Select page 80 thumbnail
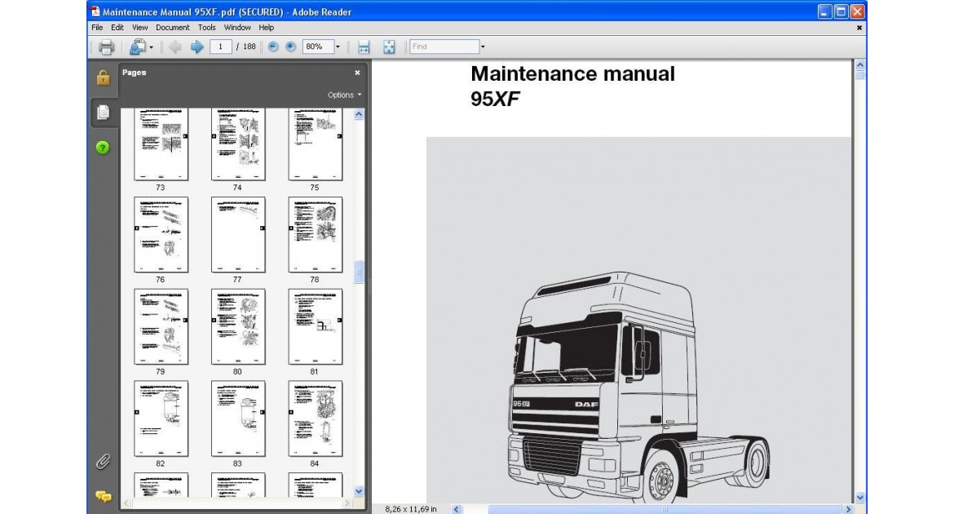This screenshot has width=954, height=514. [x=238, y=326]
